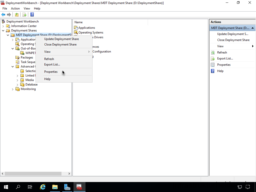
Task: Click the Up one level toolbar icon
Action: [x=17, y=15]
